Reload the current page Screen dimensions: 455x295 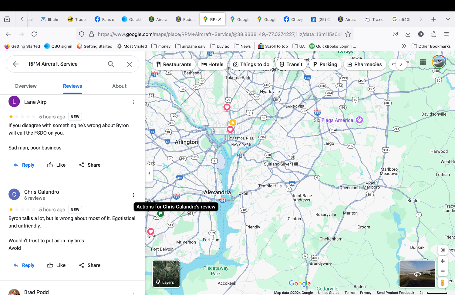(34, 34)
